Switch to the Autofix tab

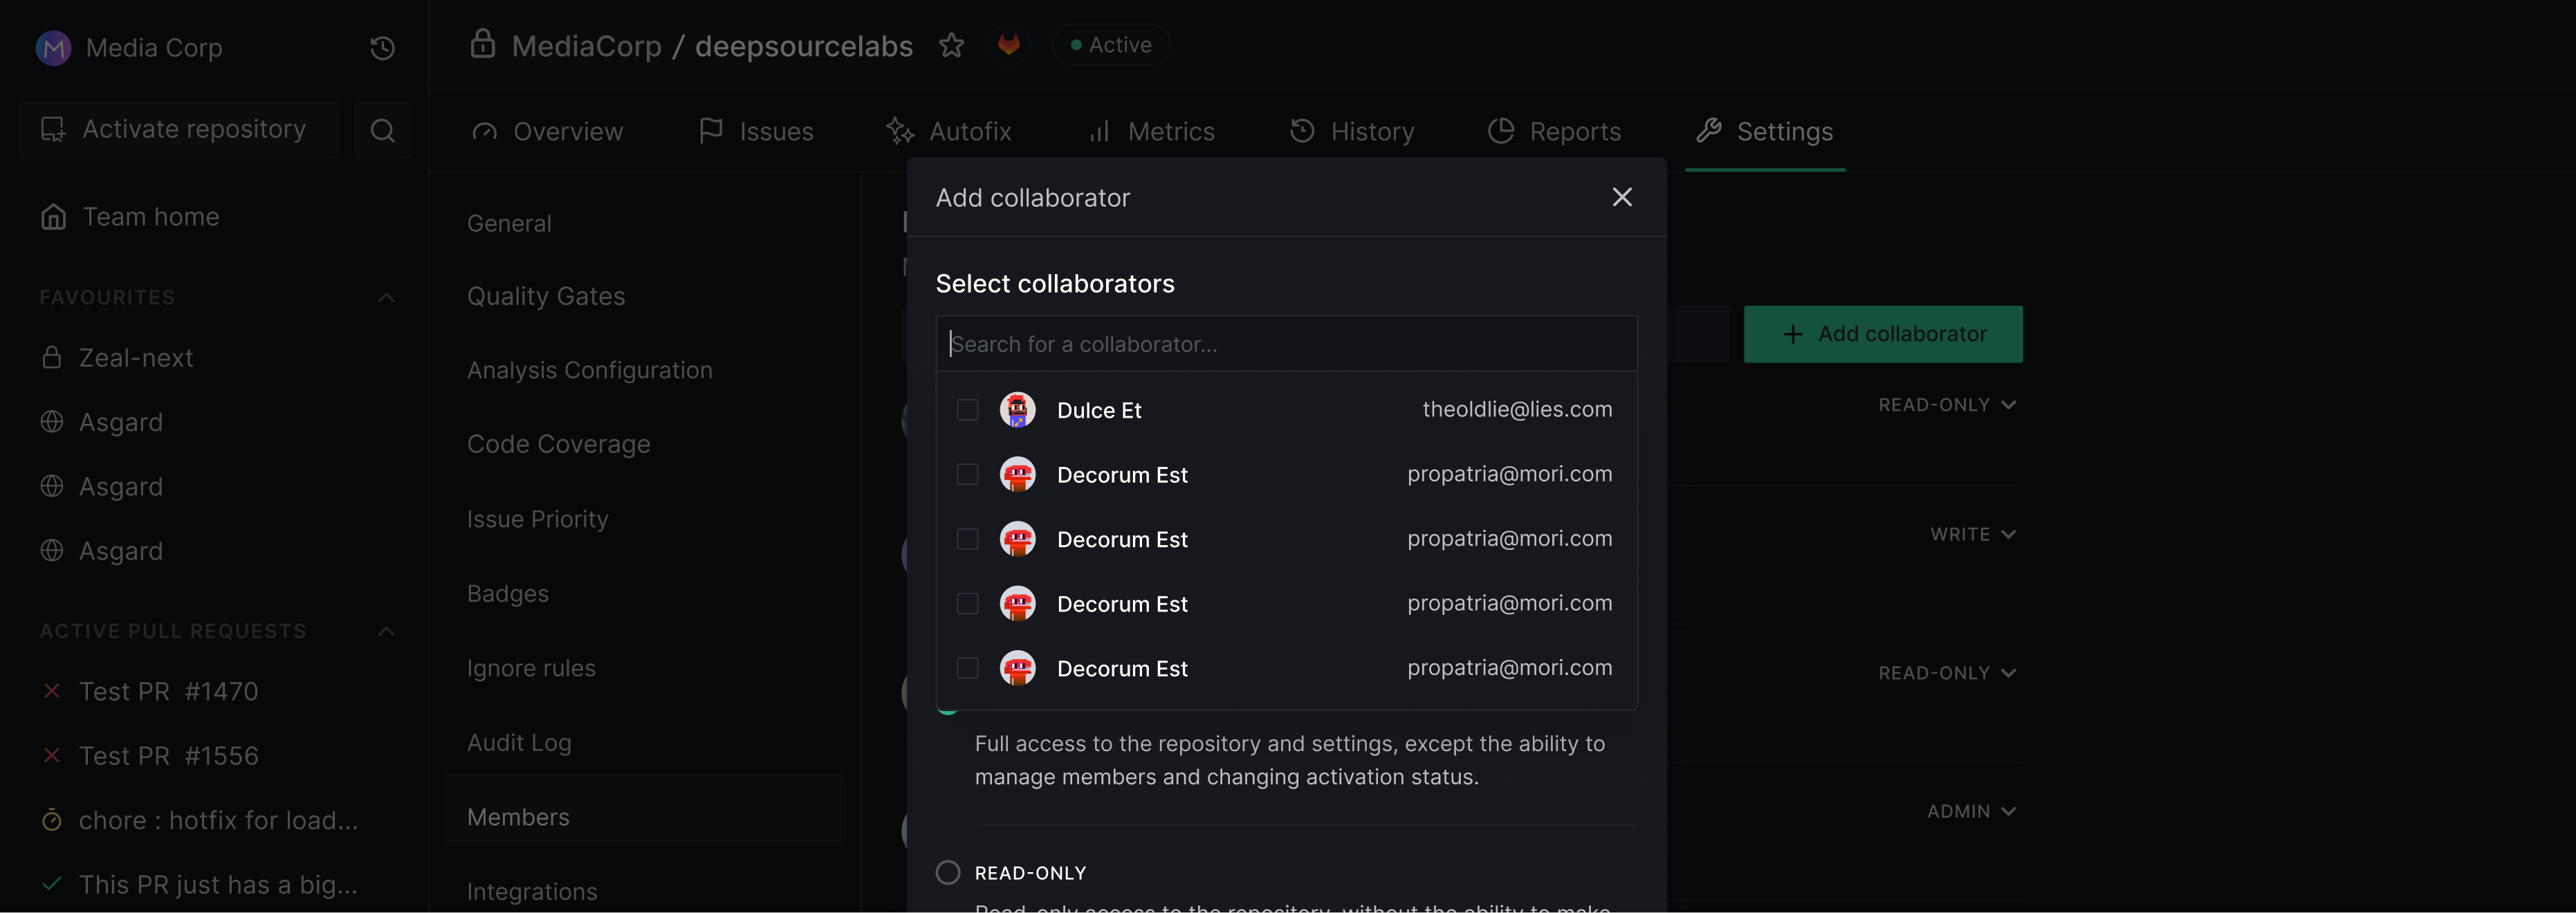949,131
